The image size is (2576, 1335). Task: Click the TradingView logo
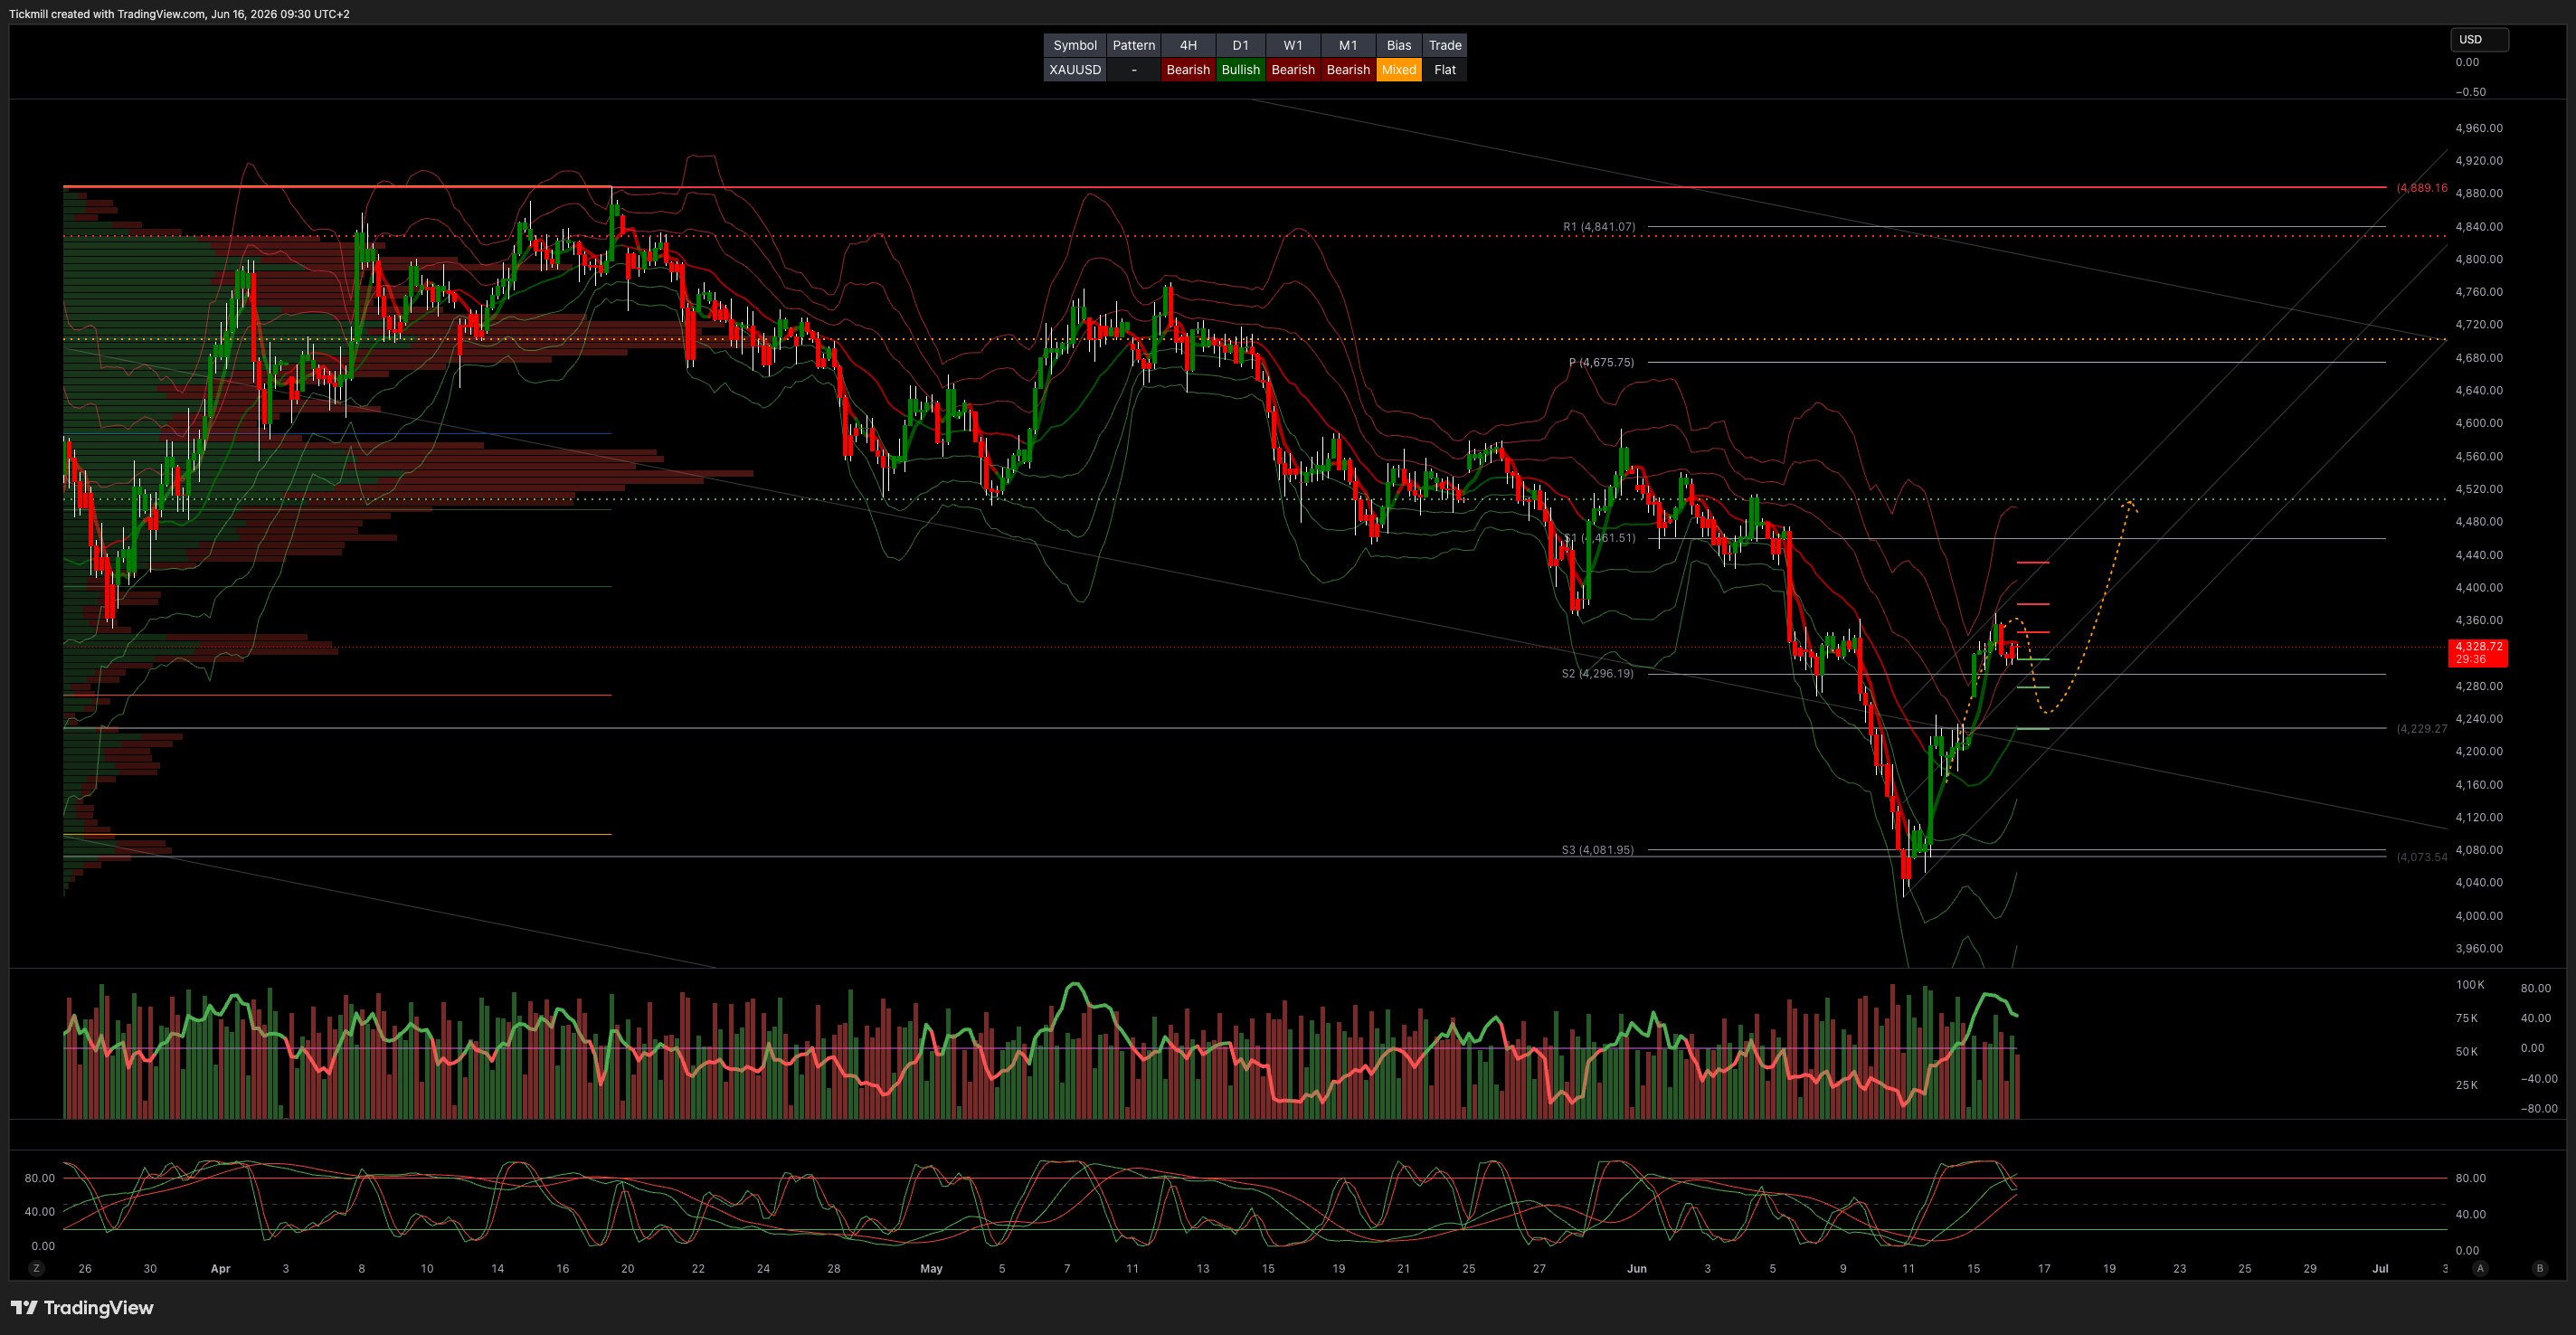[x=82, y=1308]
